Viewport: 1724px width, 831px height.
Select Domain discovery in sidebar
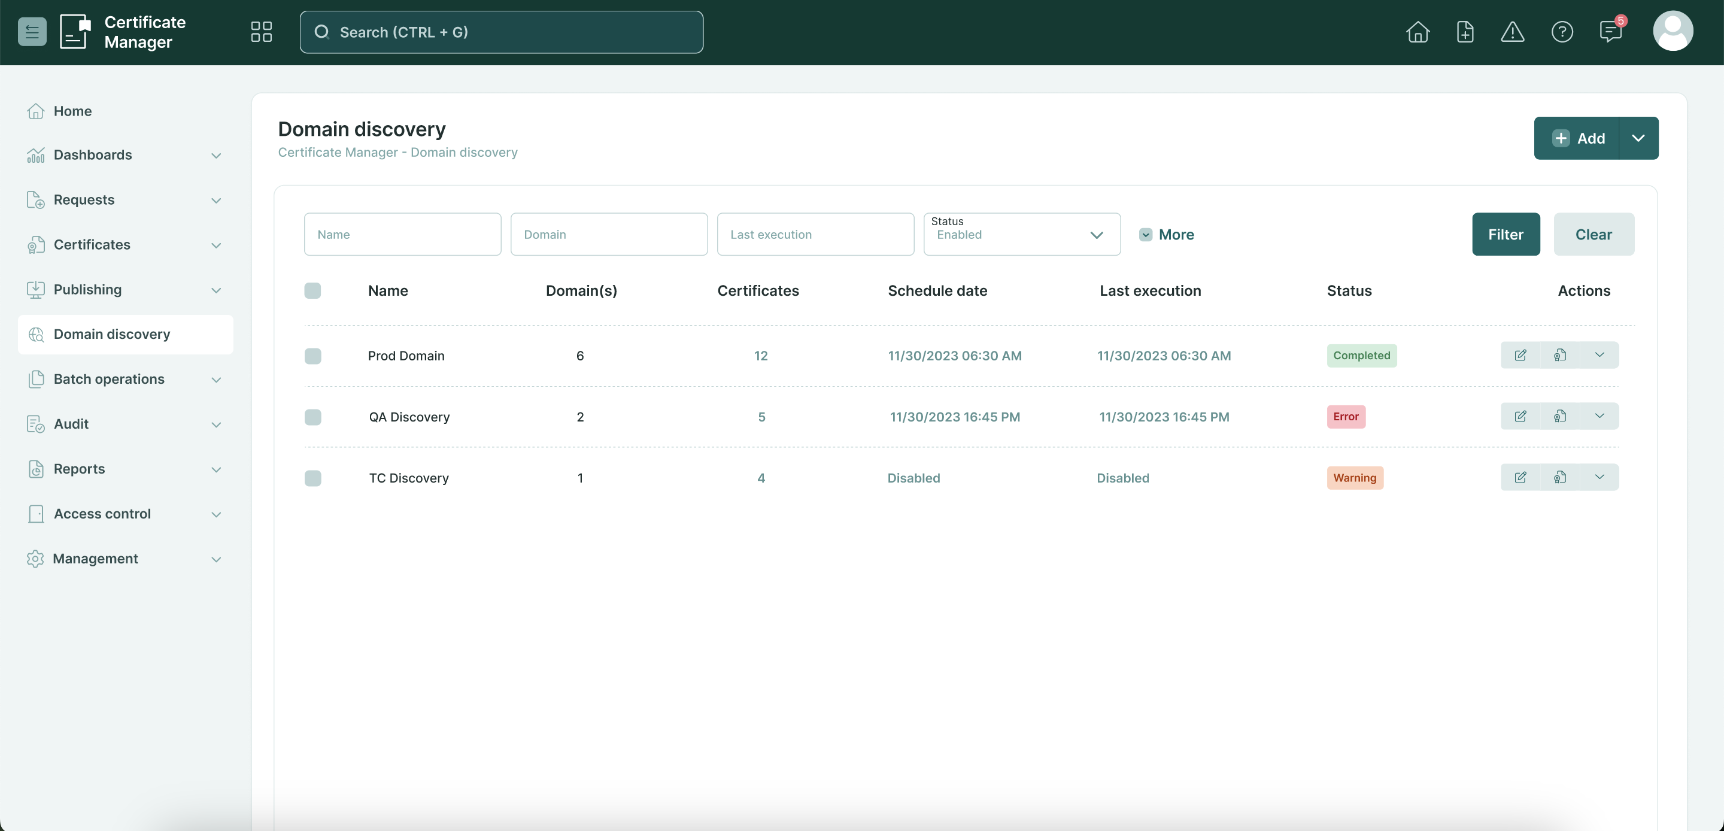[126, 334]
